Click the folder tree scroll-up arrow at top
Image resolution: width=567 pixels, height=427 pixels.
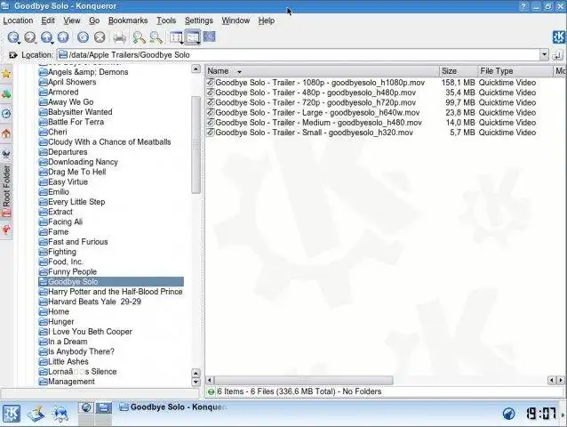pos(196,68)
